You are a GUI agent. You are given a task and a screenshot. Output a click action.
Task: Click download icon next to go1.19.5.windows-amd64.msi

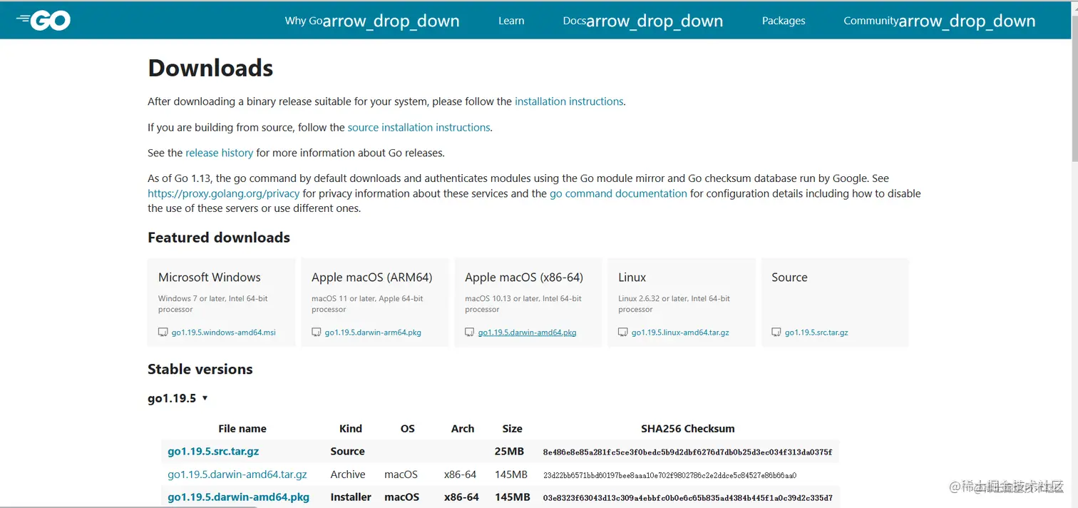163,332
